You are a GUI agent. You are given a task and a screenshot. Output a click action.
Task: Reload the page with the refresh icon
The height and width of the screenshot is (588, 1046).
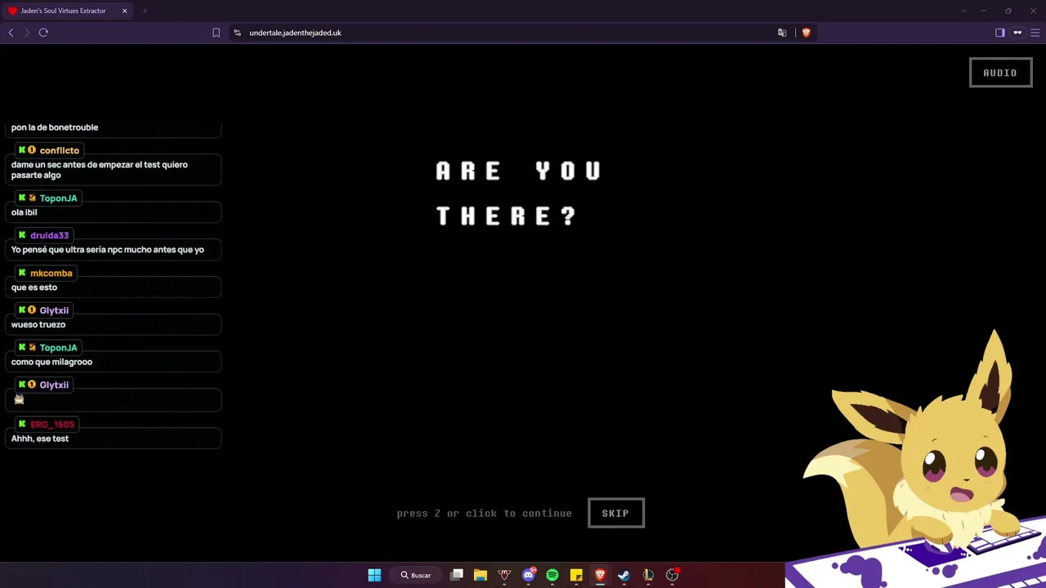[43, 33]
